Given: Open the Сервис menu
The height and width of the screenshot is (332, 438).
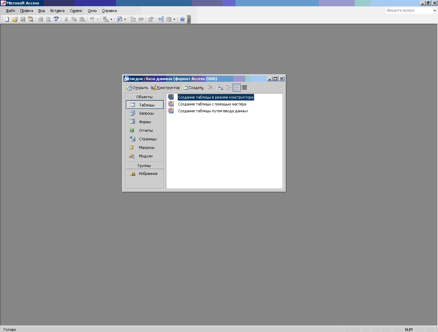Looking at the screenshot, I should point(76,11).
